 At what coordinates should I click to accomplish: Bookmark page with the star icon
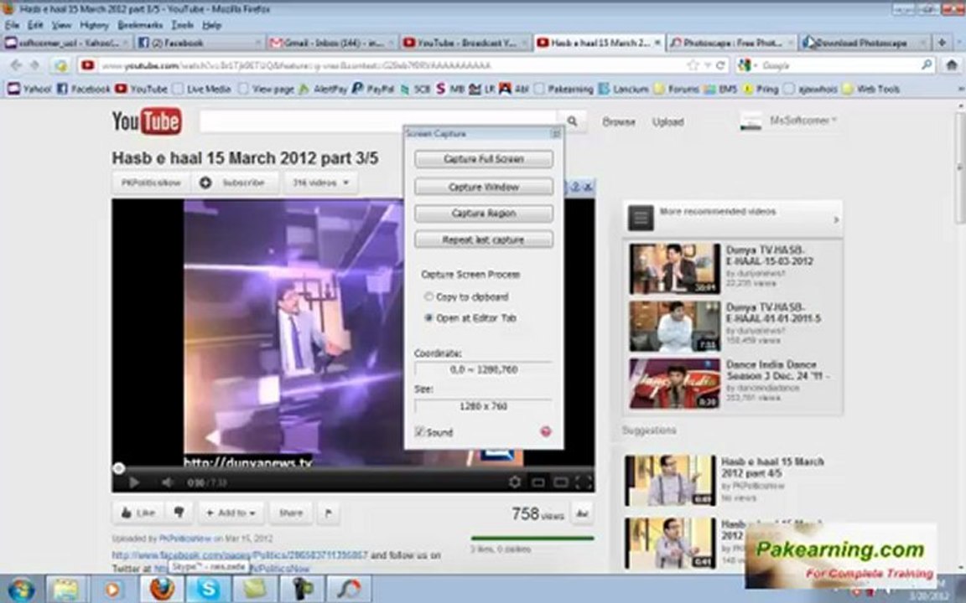point(693,65)
